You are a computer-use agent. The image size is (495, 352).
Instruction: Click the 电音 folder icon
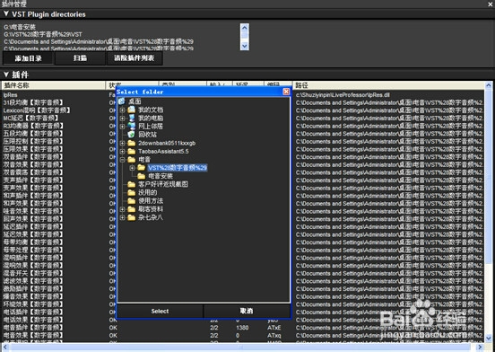click(x=131, y=159)
